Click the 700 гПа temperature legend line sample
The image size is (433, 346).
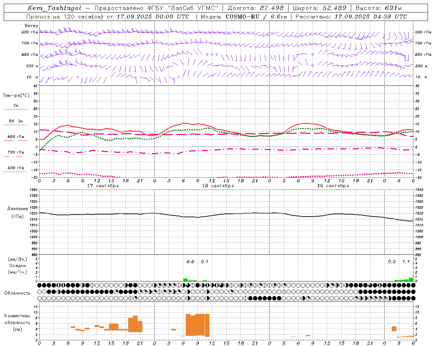(x=15, y=156)
